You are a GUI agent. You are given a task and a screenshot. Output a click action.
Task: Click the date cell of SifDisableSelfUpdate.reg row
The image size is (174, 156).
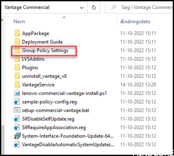[138, 119]
